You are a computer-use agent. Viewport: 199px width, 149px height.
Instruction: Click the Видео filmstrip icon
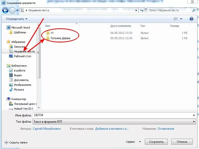(11, 75)
